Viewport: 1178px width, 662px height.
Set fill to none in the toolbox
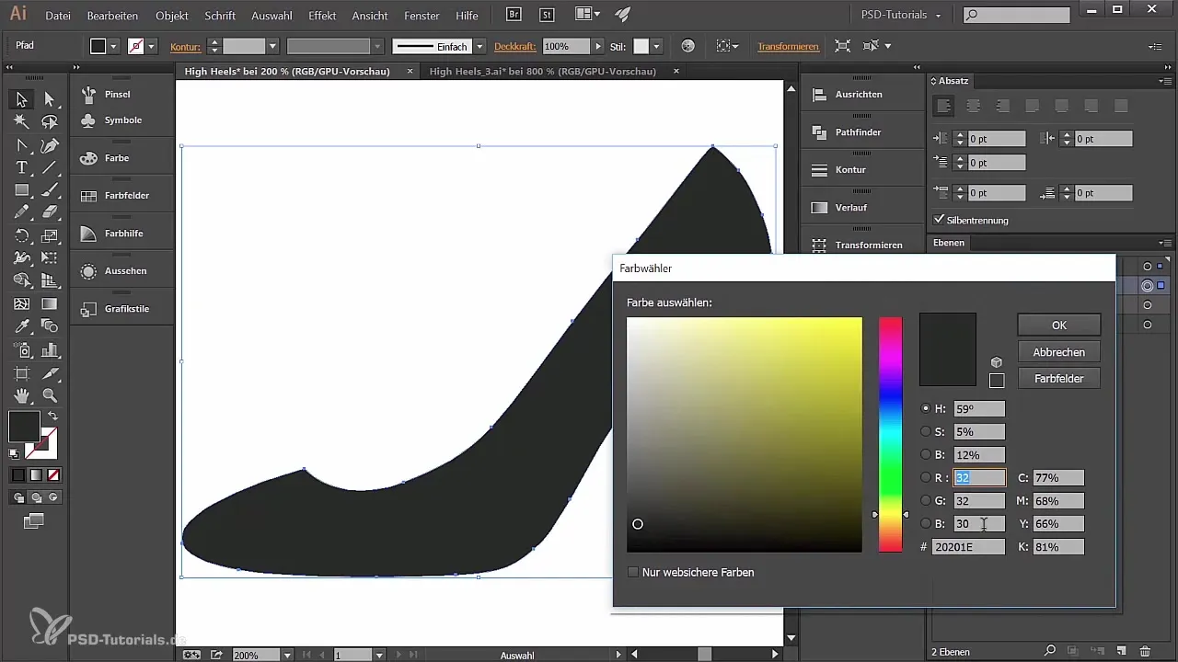53,475
